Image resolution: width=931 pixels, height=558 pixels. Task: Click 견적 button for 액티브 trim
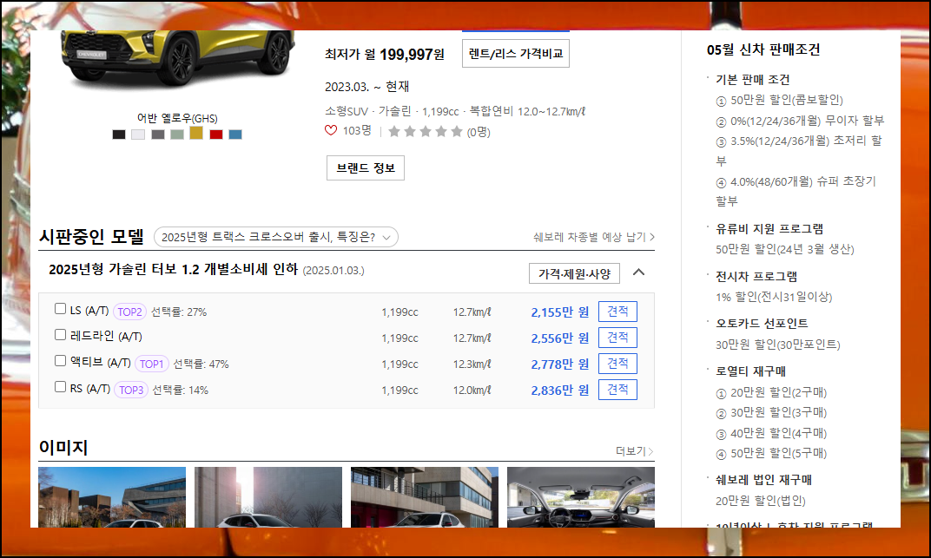pyautogui.click(x=617, y=364)
